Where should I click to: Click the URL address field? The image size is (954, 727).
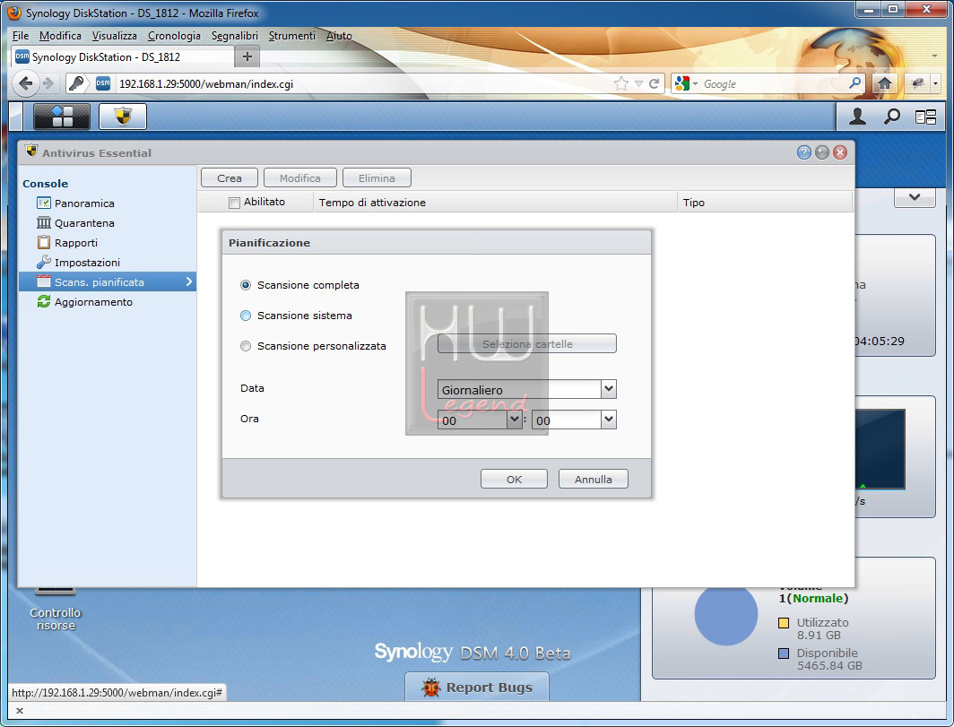[x=362, y=84]
